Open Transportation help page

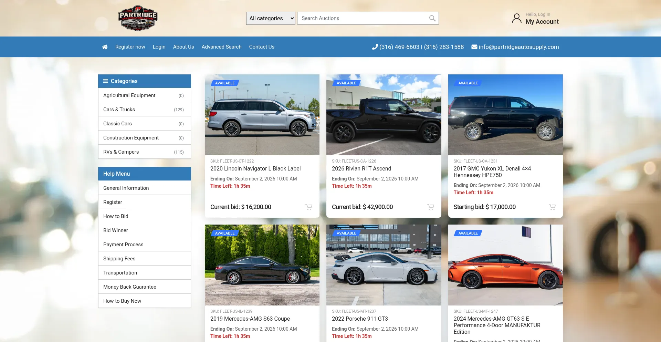click(145, 273)
